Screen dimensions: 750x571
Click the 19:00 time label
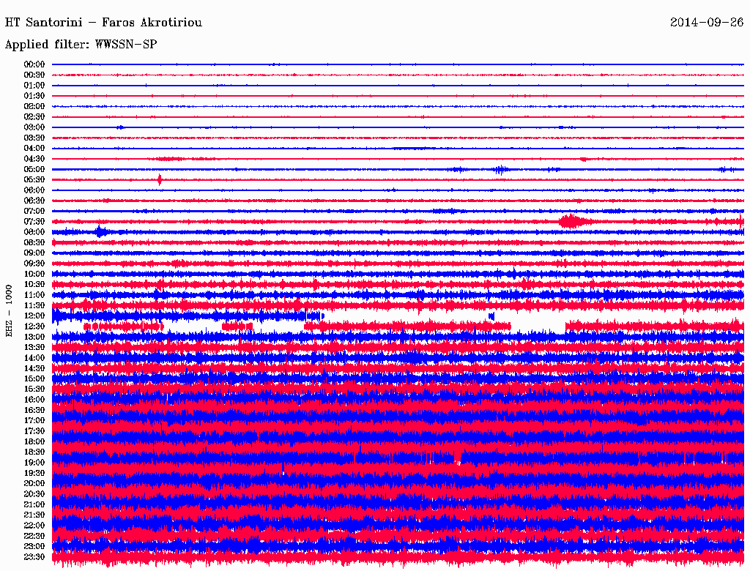point(34,463)
